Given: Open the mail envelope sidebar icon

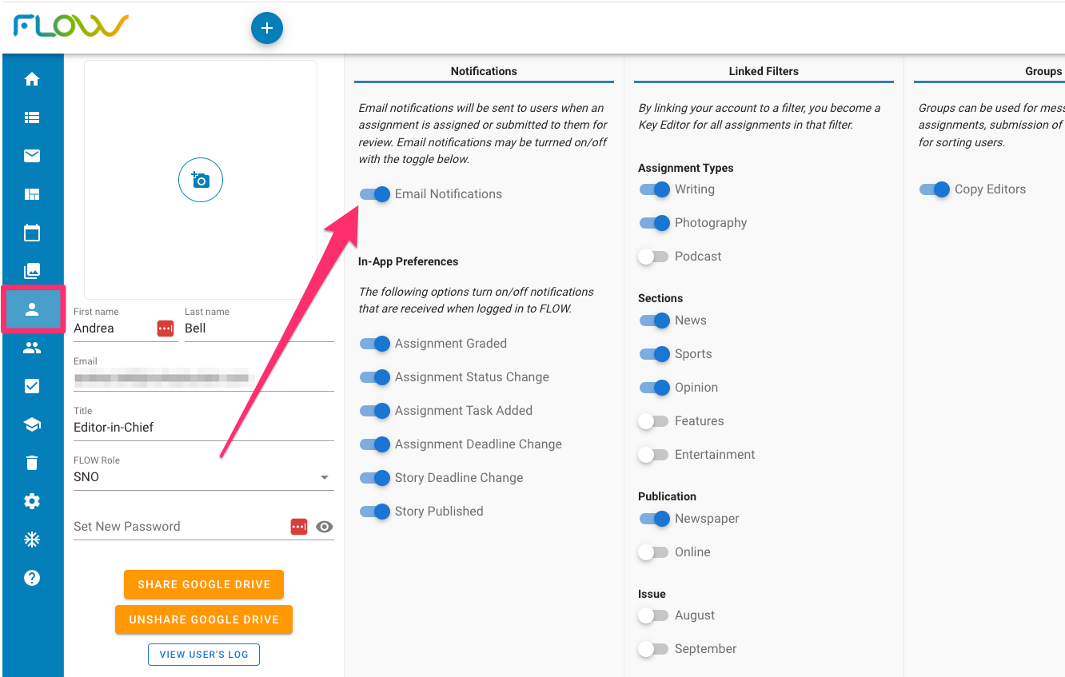Looking at the screenshot, I should click(x=32, y=156).
